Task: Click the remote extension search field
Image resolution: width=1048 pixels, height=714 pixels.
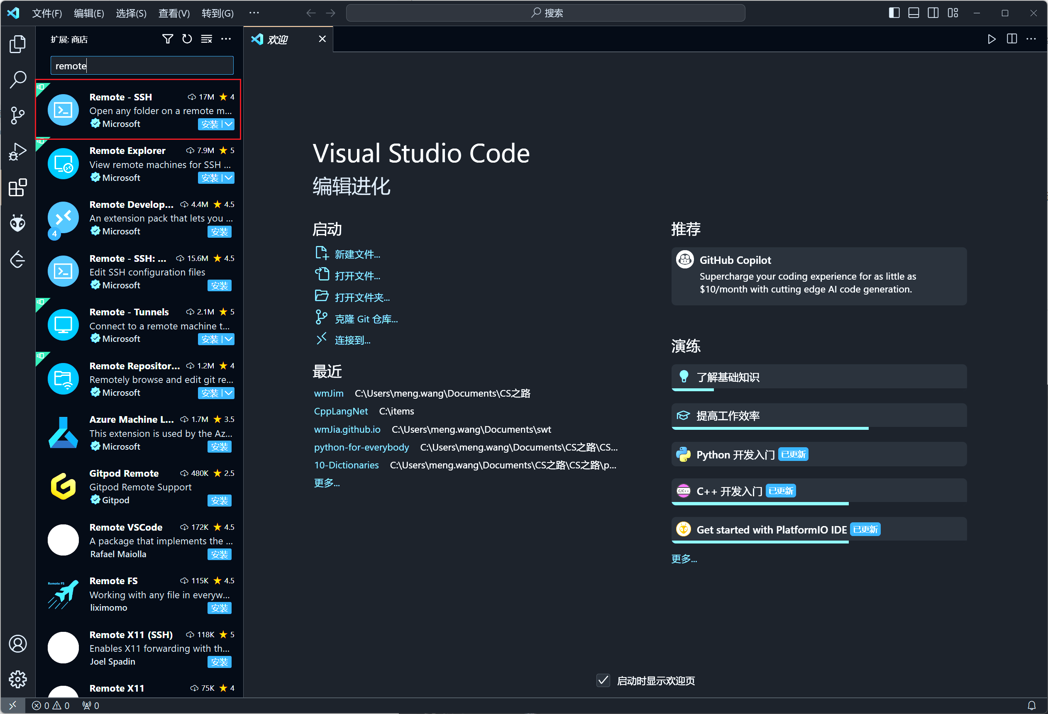Action: coord(142,66)
